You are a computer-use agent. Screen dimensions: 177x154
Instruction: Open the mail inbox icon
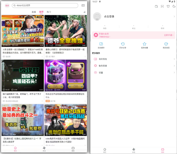(83, 5)
